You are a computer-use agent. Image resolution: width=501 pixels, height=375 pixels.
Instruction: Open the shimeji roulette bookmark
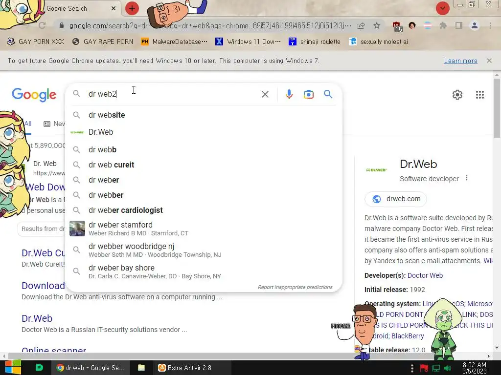(x=315, y=42)
